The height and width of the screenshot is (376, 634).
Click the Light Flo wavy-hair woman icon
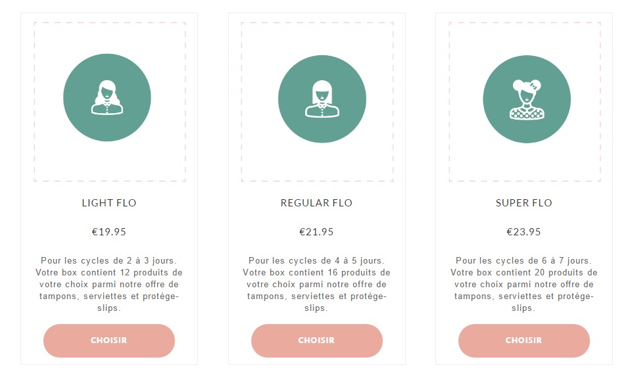[x=107, y=97]
